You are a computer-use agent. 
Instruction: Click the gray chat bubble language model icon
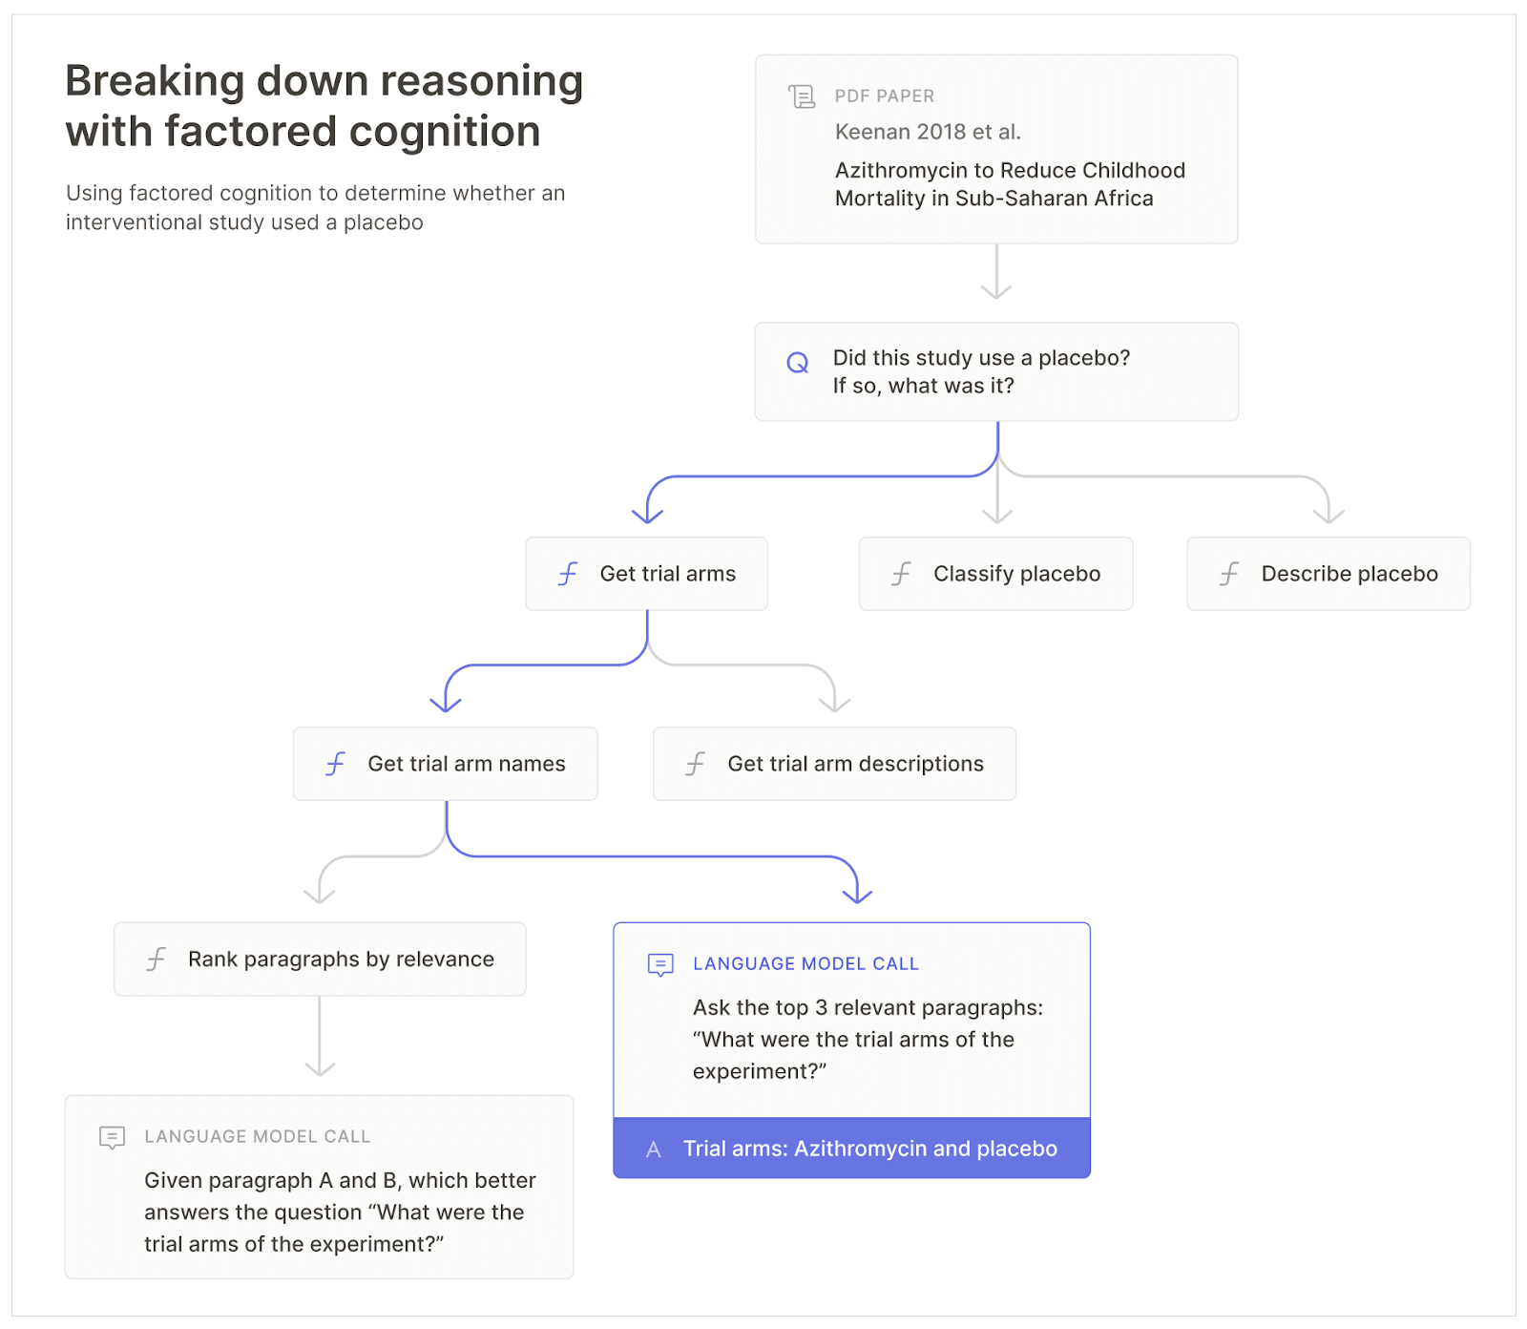(112, 1137)
